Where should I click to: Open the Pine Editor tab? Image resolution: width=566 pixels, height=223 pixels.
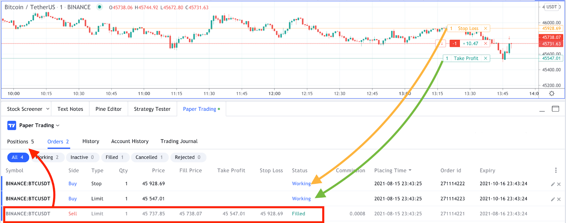[x=109, y=109]
